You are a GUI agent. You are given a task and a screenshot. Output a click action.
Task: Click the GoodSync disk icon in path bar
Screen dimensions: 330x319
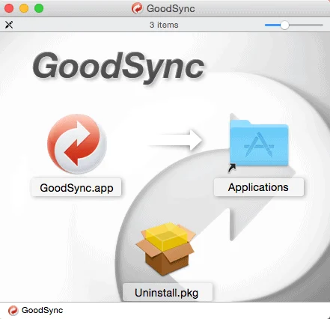13,311
